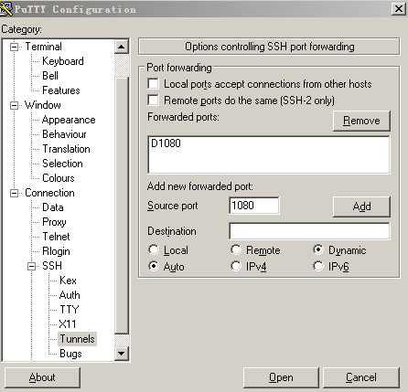408x392 pixels.
Task: Click the category list scroll up arrow
Action: (x=122, y=47)
